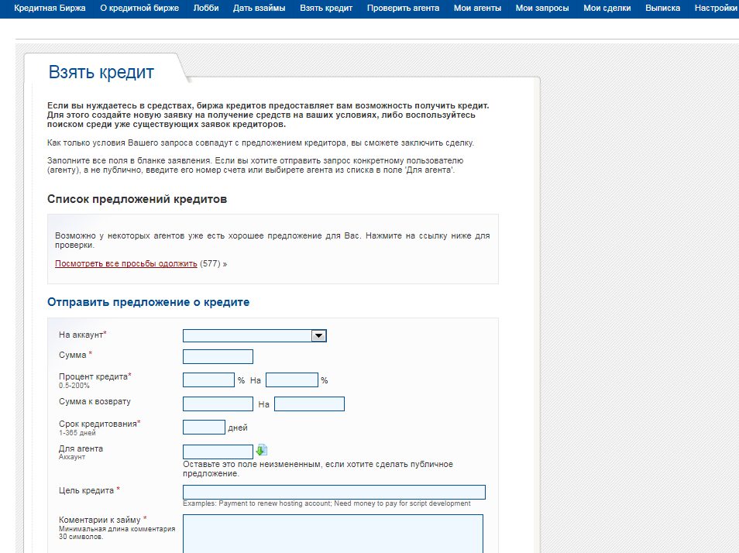The width and height of the screenshot is (739, 553).
Task: Focus the Цель кредита input field
Action: pos(334,493)
